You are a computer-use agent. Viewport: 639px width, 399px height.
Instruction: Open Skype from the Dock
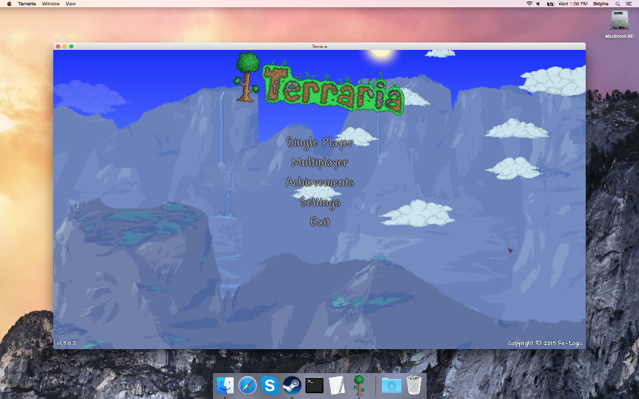click(x=270, y=385)
